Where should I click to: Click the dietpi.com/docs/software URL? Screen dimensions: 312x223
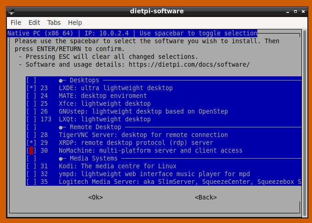coord(189,64)
